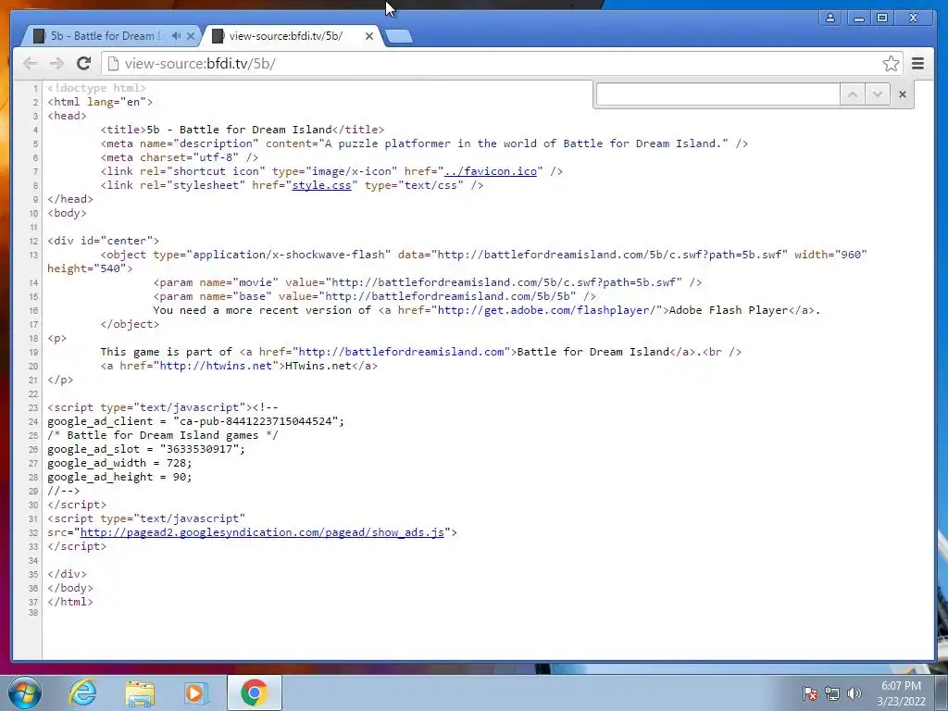Go to next find result arrow
This screenshot has height=711, width=948.
(878, 94)
